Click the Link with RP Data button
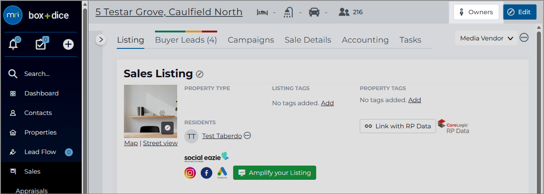 (398, 126)
